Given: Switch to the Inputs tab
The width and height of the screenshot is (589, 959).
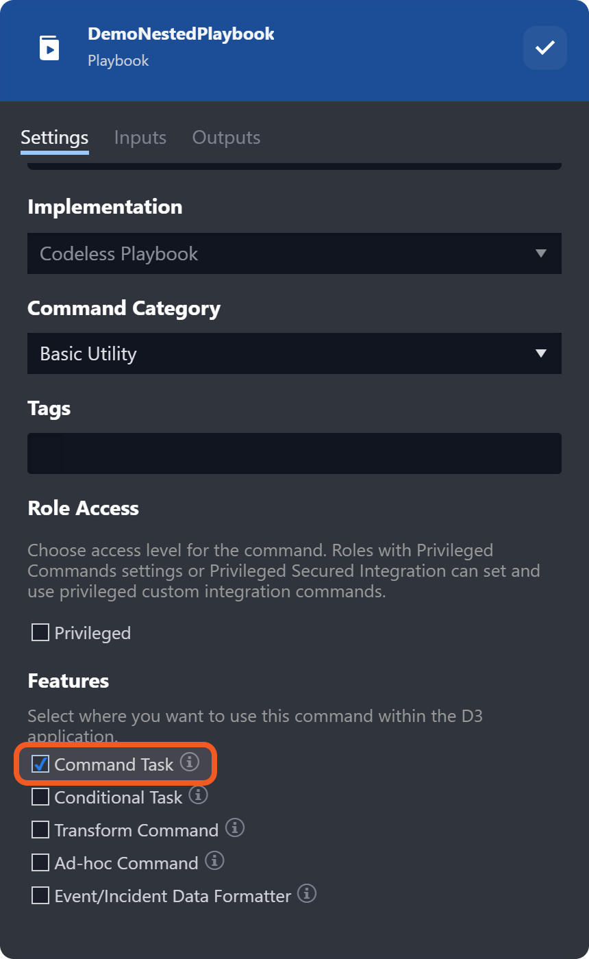Looking at the screenshot, I should point(140,137).
